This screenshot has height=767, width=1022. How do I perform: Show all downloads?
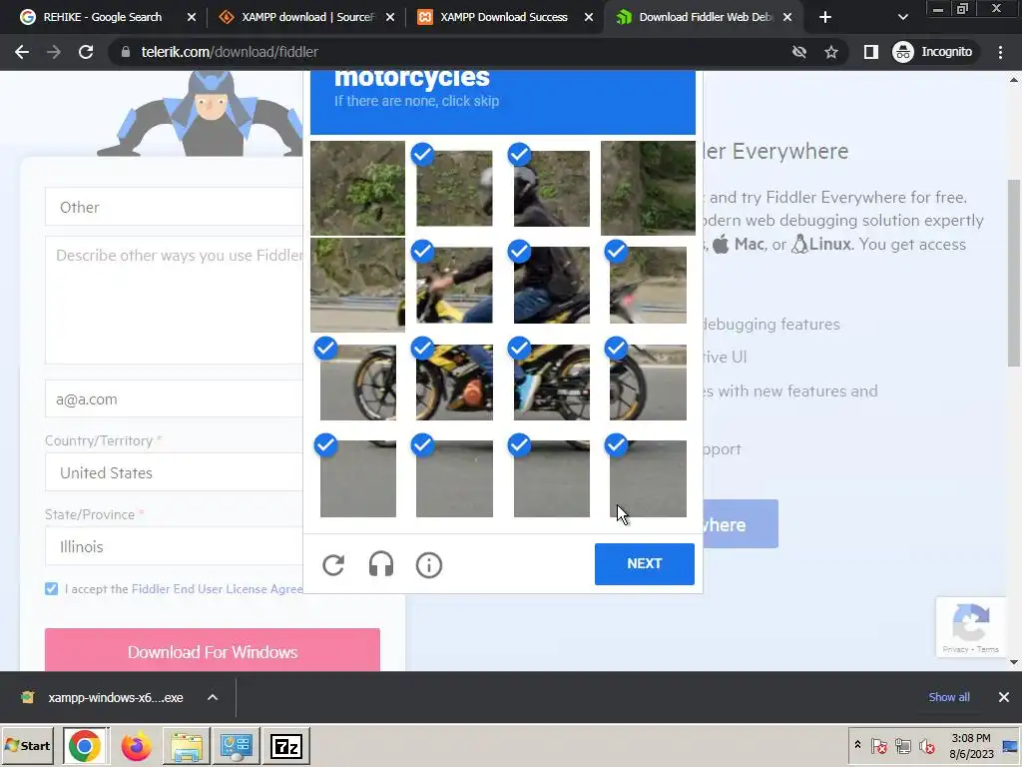click(949, 697)
